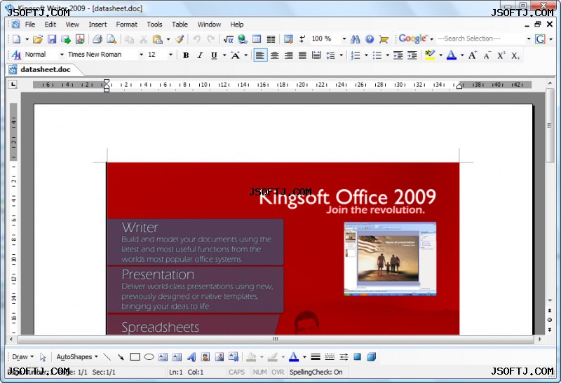Screen dimensions: 561x383
Task: Select the Oval shape tool
Action: (149, 357)
